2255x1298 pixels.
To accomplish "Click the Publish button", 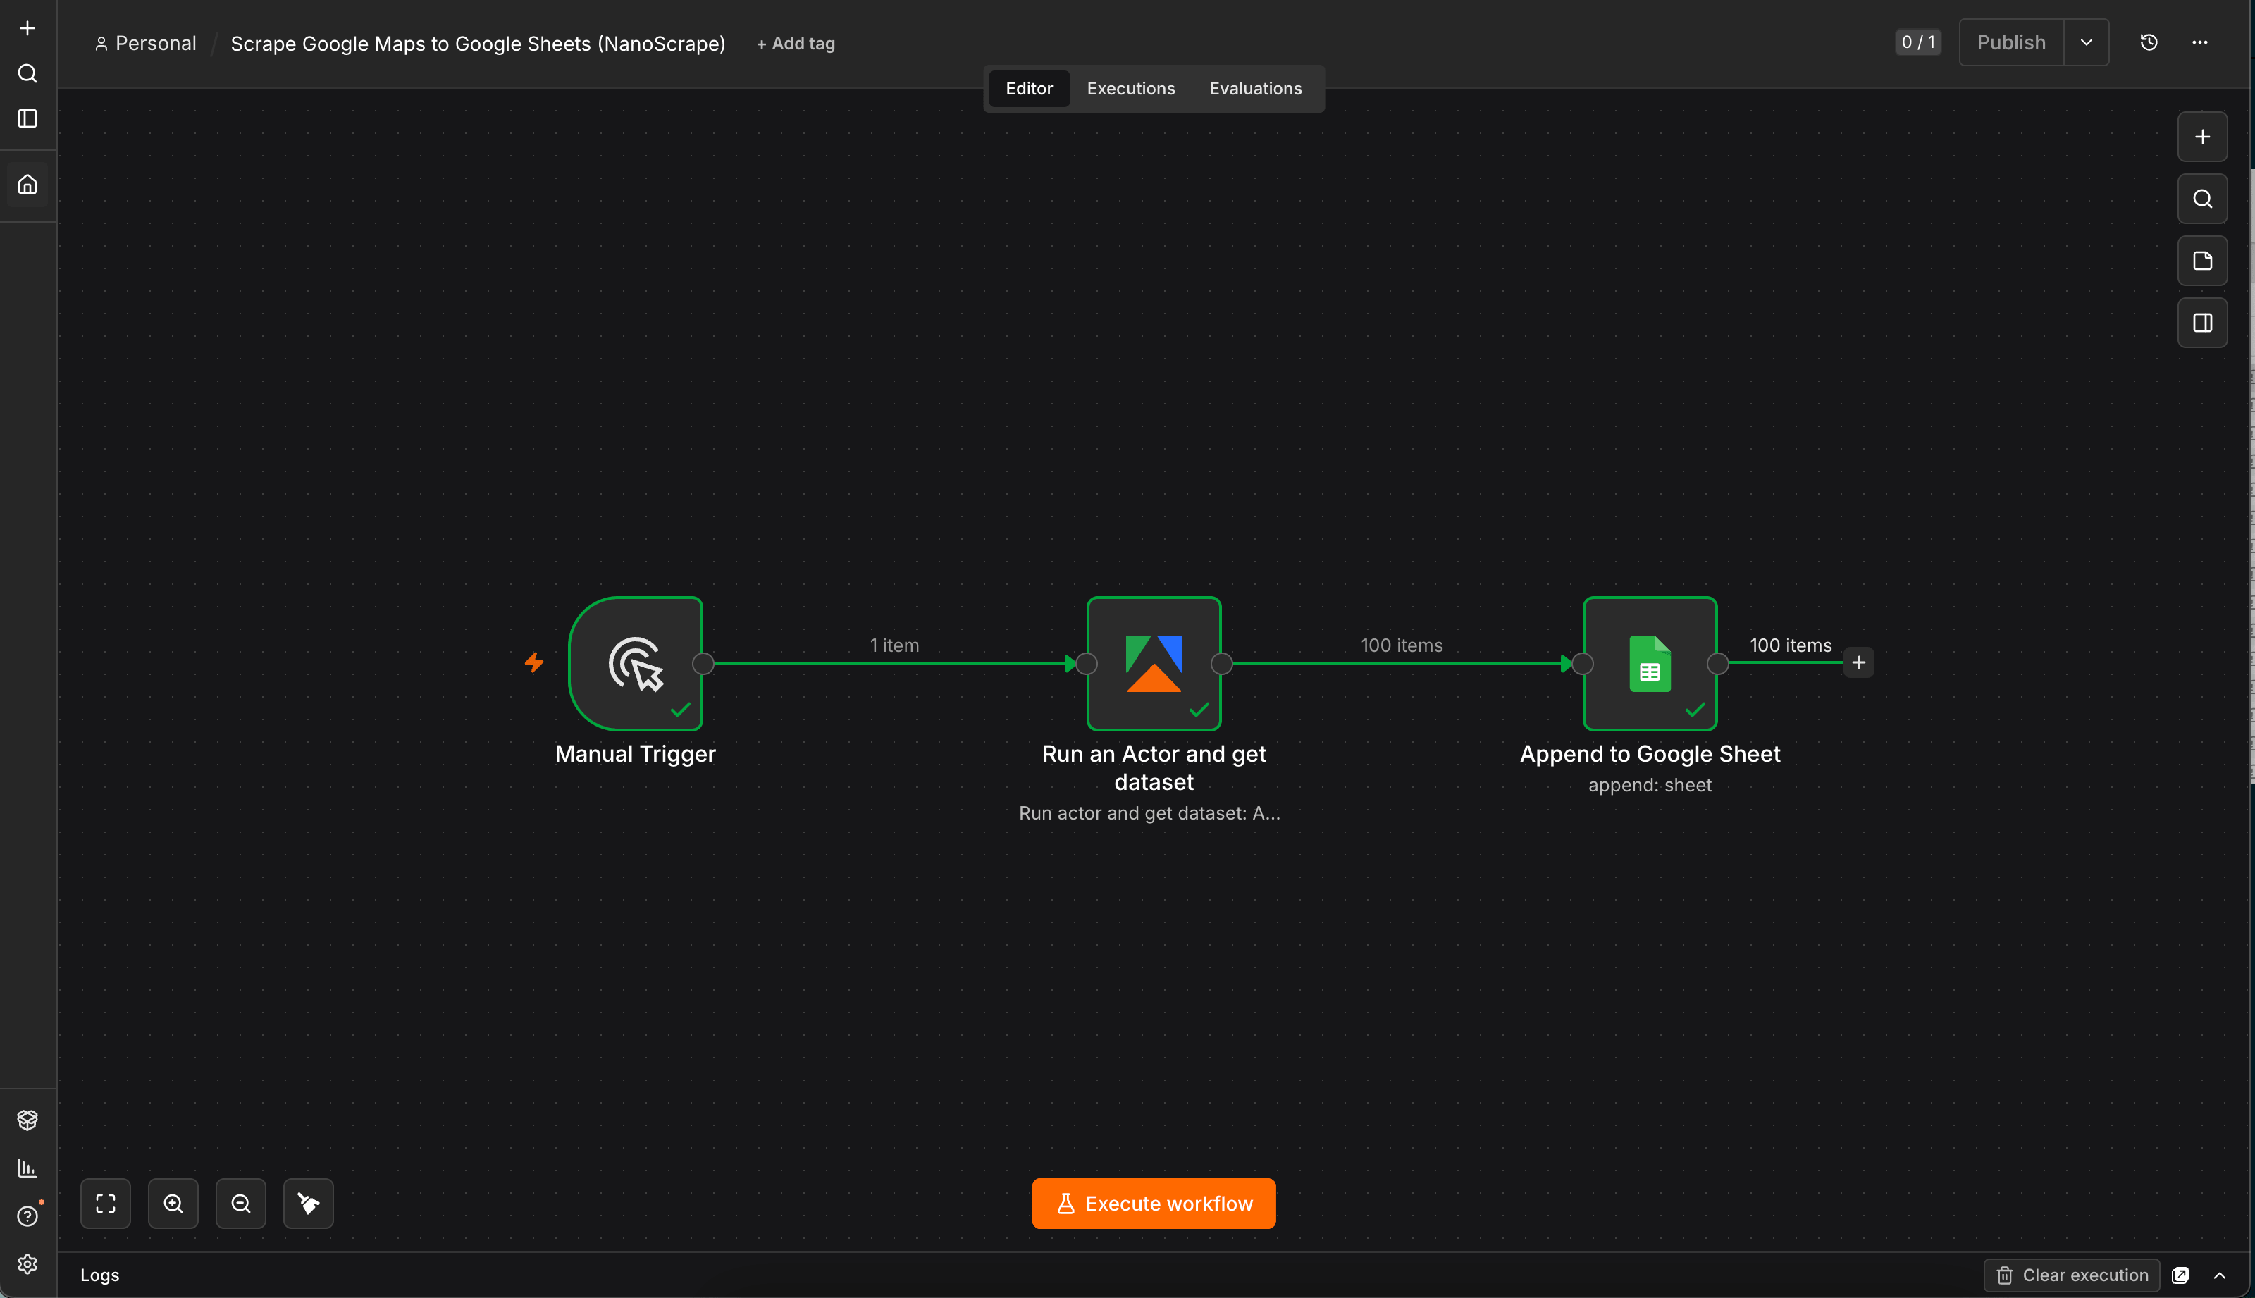I will (2010, 42).
